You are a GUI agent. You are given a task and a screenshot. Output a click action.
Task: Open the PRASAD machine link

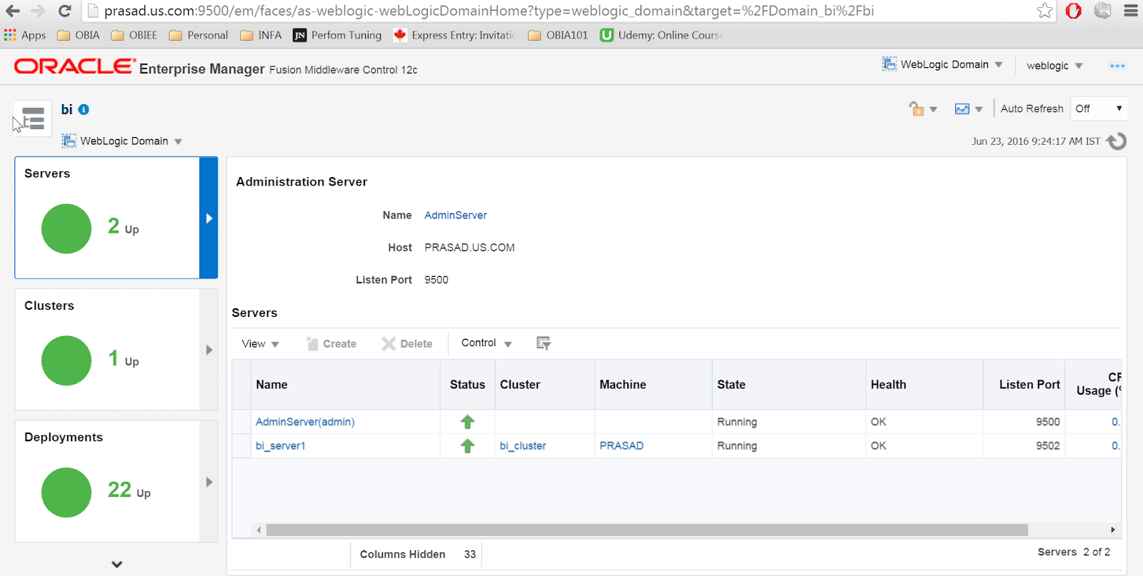click(x=622, y=446)
